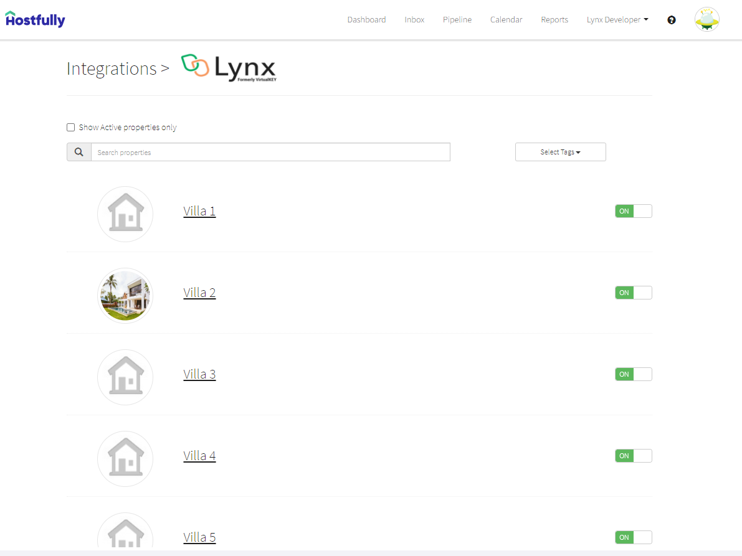Click the search magnifier icon
This screenshot has height=556, width=742.
click(79, 153)
